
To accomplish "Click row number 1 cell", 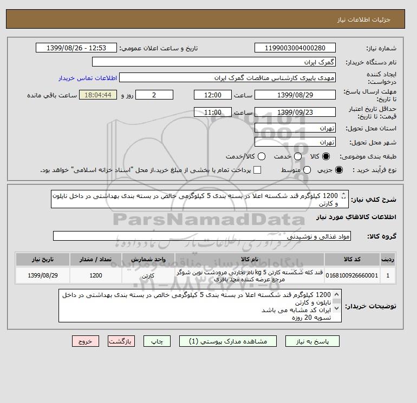I will point(388,276).
